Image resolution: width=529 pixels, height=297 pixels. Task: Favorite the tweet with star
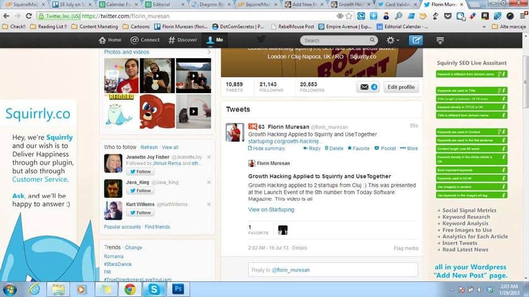(x=358, y=148)
